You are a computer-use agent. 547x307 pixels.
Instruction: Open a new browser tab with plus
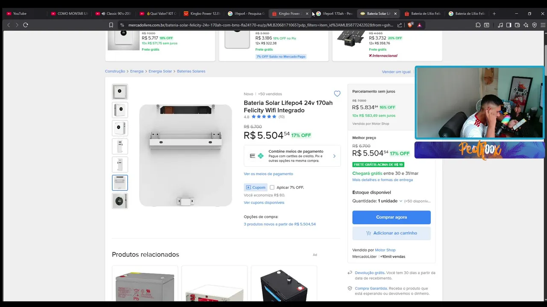[494, 14]
